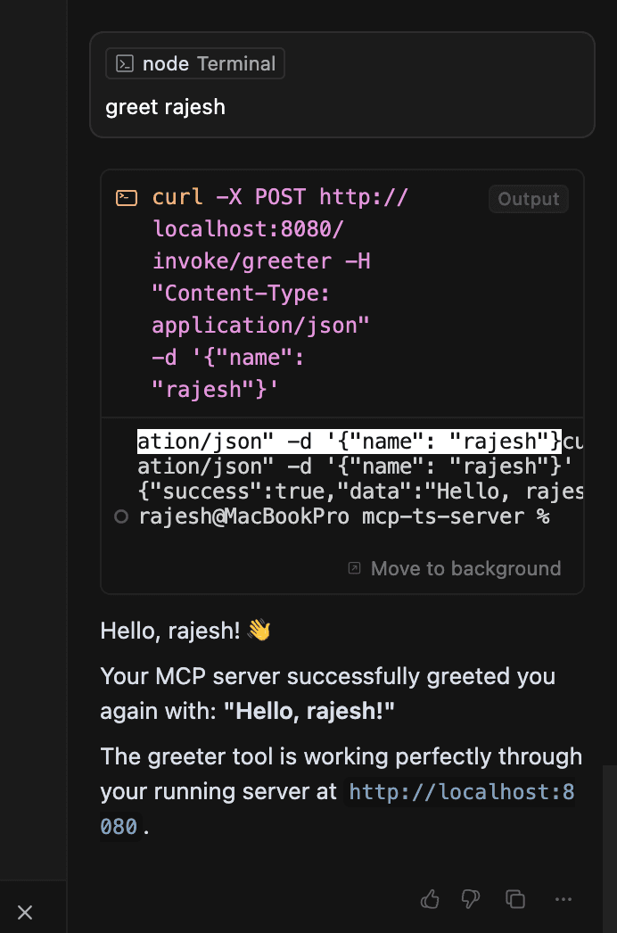Click the terminal icon beside the curl command
Image resolution: width=617 pixels, height=933 pixels.
(126, 197)
